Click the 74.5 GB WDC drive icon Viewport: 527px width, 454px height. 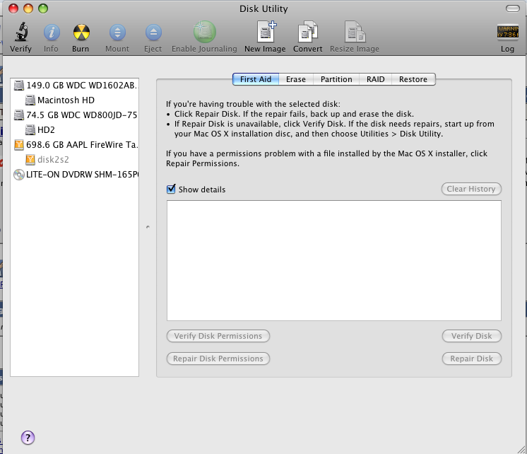(x=19, y=115)
